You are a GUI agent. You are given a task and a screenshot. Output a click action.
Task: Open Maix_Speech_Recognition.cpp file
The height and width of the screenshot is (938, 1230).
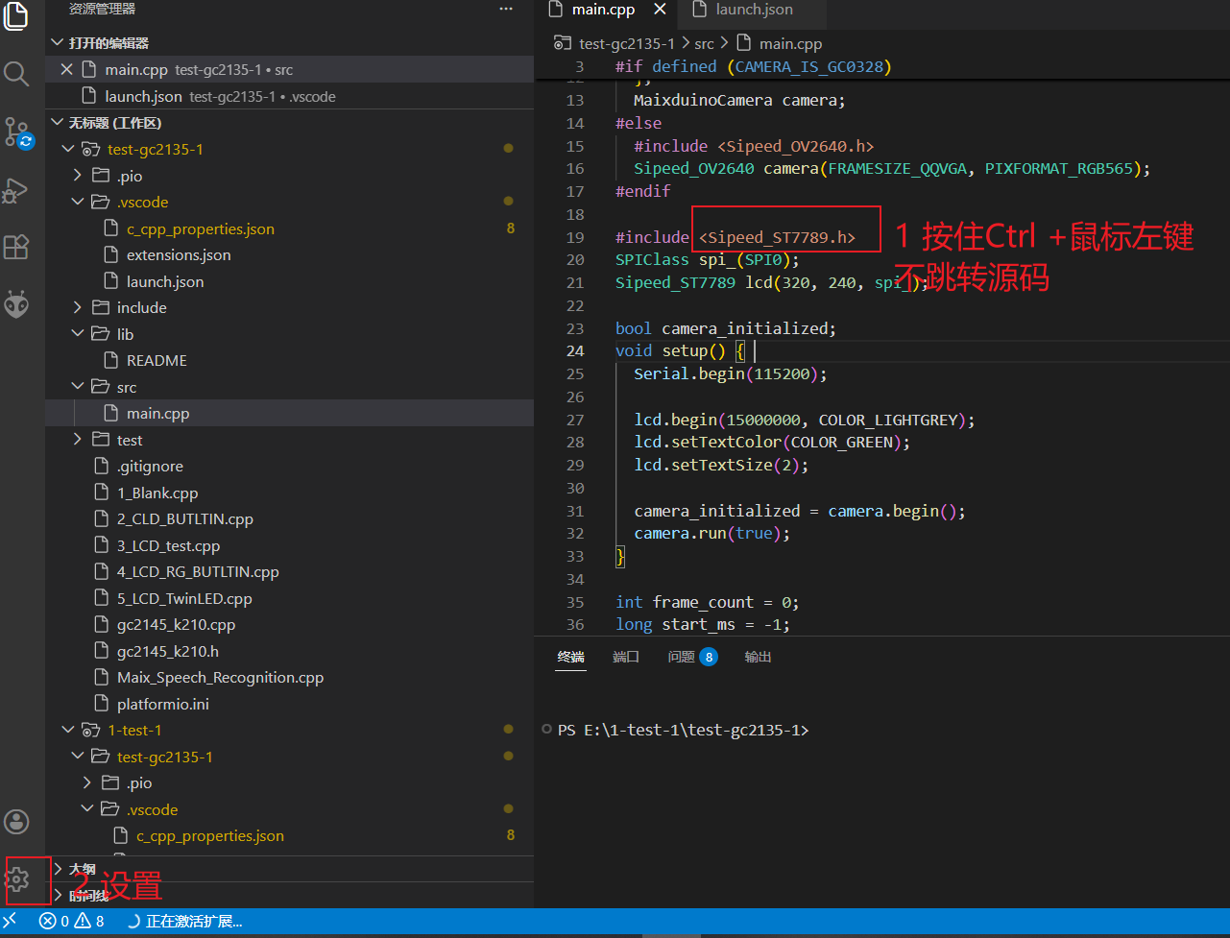point(289,678)
